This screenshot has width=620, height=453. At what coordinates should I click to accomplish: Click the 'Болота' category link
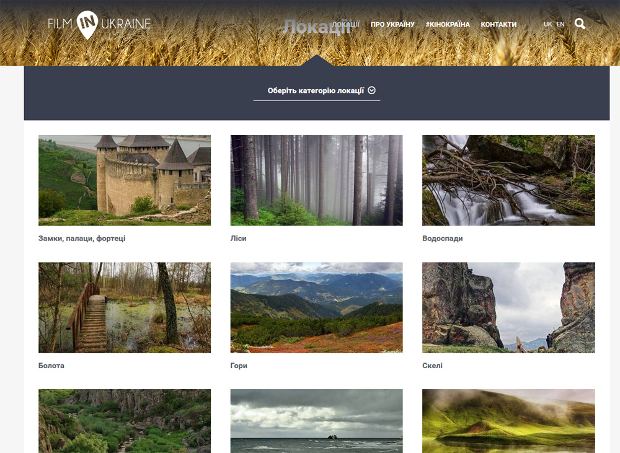click(51, 366)
